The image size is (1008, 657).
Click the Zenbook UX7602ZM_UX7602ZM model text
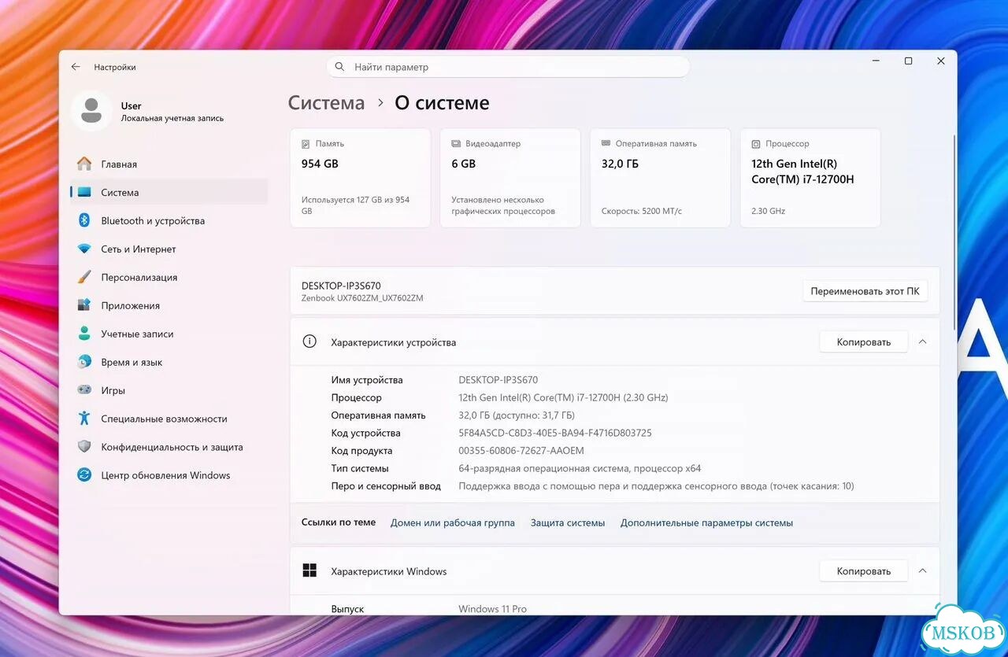[x=362, y=298]
